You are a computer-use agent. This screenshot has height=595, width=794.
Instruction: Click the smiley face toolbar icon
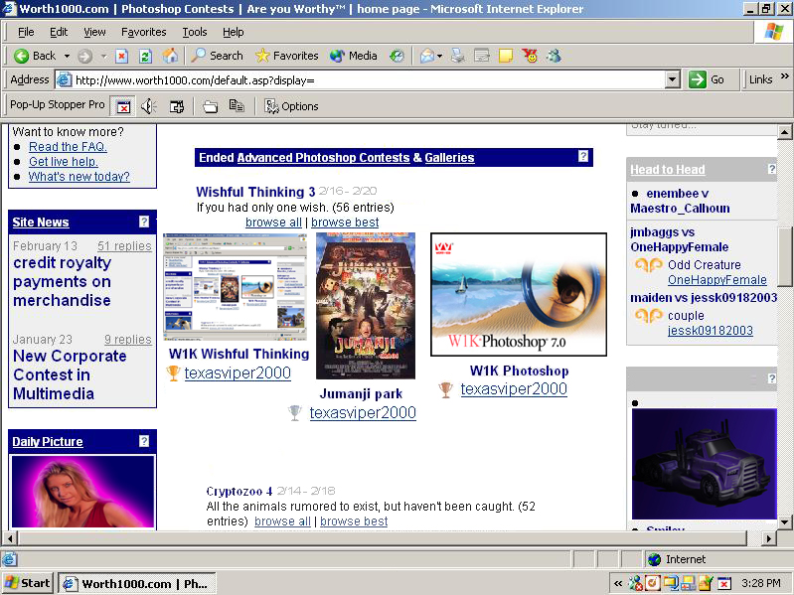[531, 56]
